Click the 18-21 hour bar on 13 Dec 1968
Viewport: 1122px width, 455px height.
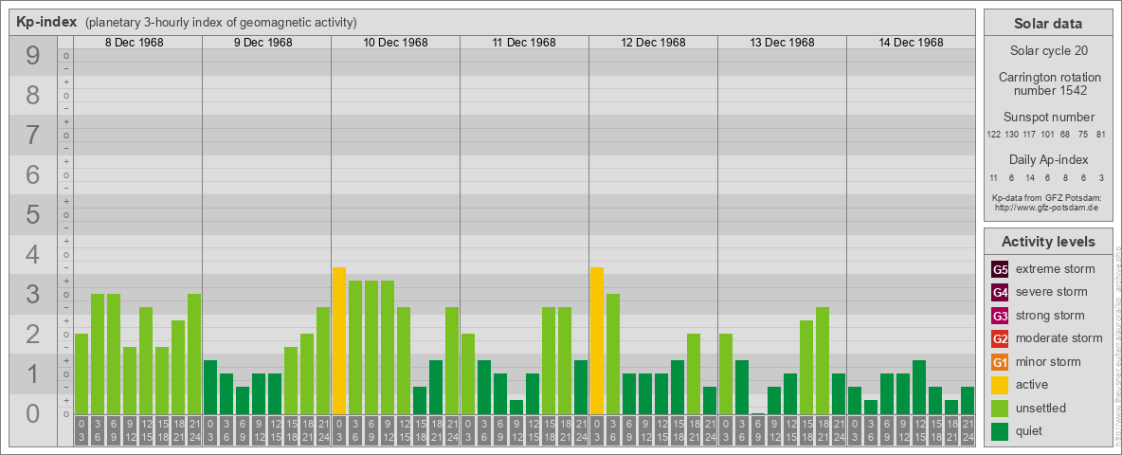click(x=823, y=360)
